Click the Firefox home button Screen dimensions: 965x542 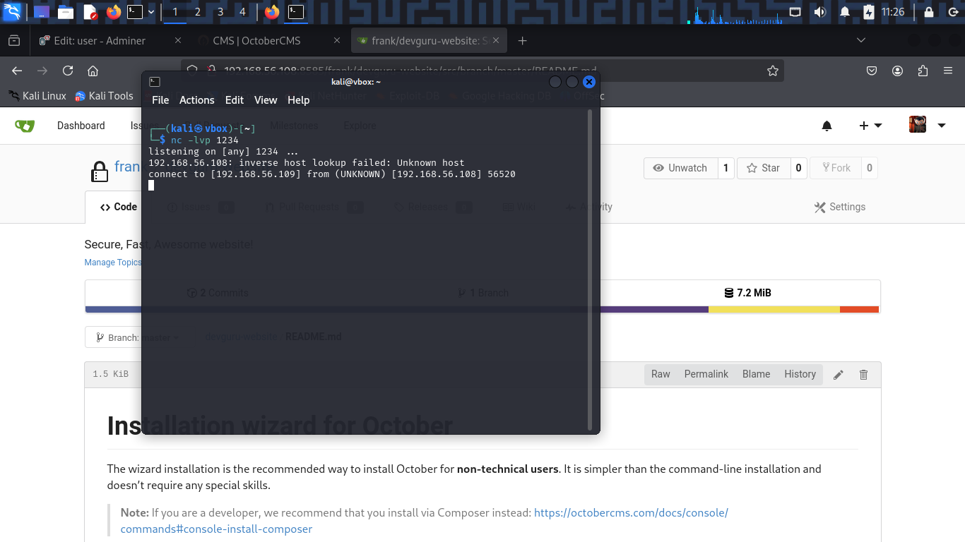pyautogui.click(x=93, y=71)
